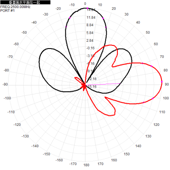
Task: Select the FREQ:2500.00MHz text
Action: click(x=15, y=7)
